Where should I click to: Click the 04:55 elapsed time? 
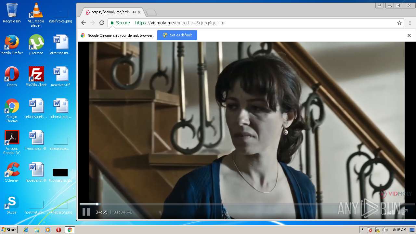pyautogui.click(x=101, y=212)
